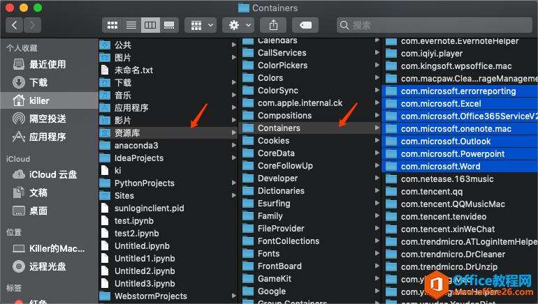The height and width of the screenshot is (304, 538).
Task: Select the FontCollections folder icon
Action: tap(248, 241)
